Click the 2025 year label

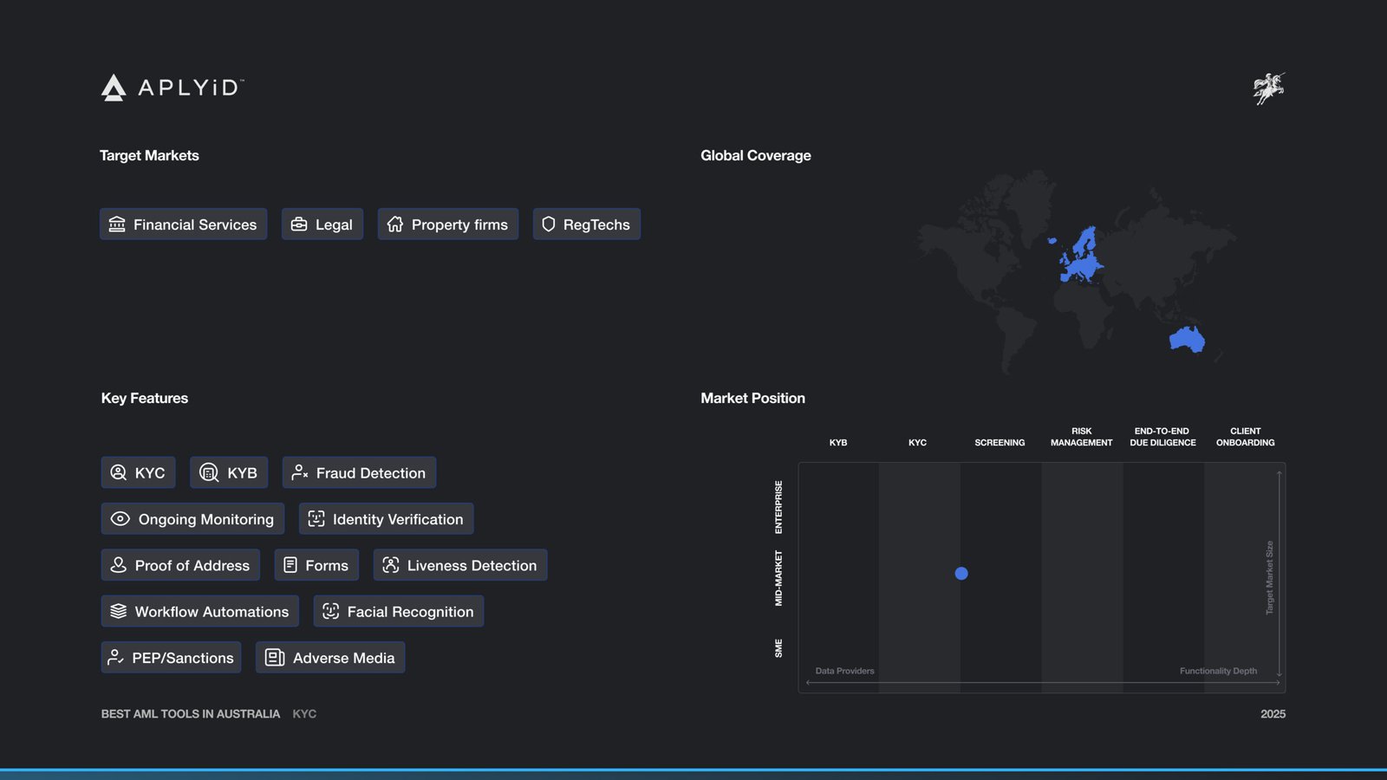pos(1273,714)
